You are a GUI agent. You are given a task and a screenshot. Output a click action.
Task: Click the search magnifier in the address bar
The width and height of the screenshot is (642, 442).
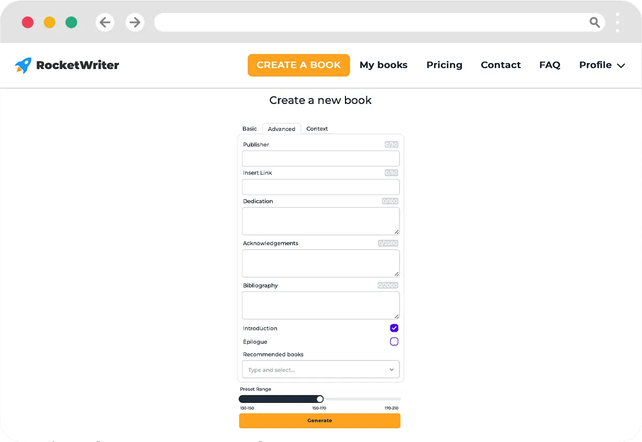(595, 22)
